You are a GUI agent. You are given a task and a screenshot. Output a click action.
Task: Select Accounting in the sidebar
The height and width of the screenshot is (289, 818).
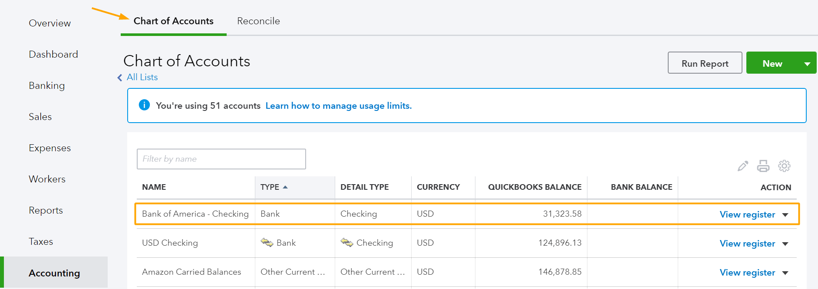tap(55, 273)
